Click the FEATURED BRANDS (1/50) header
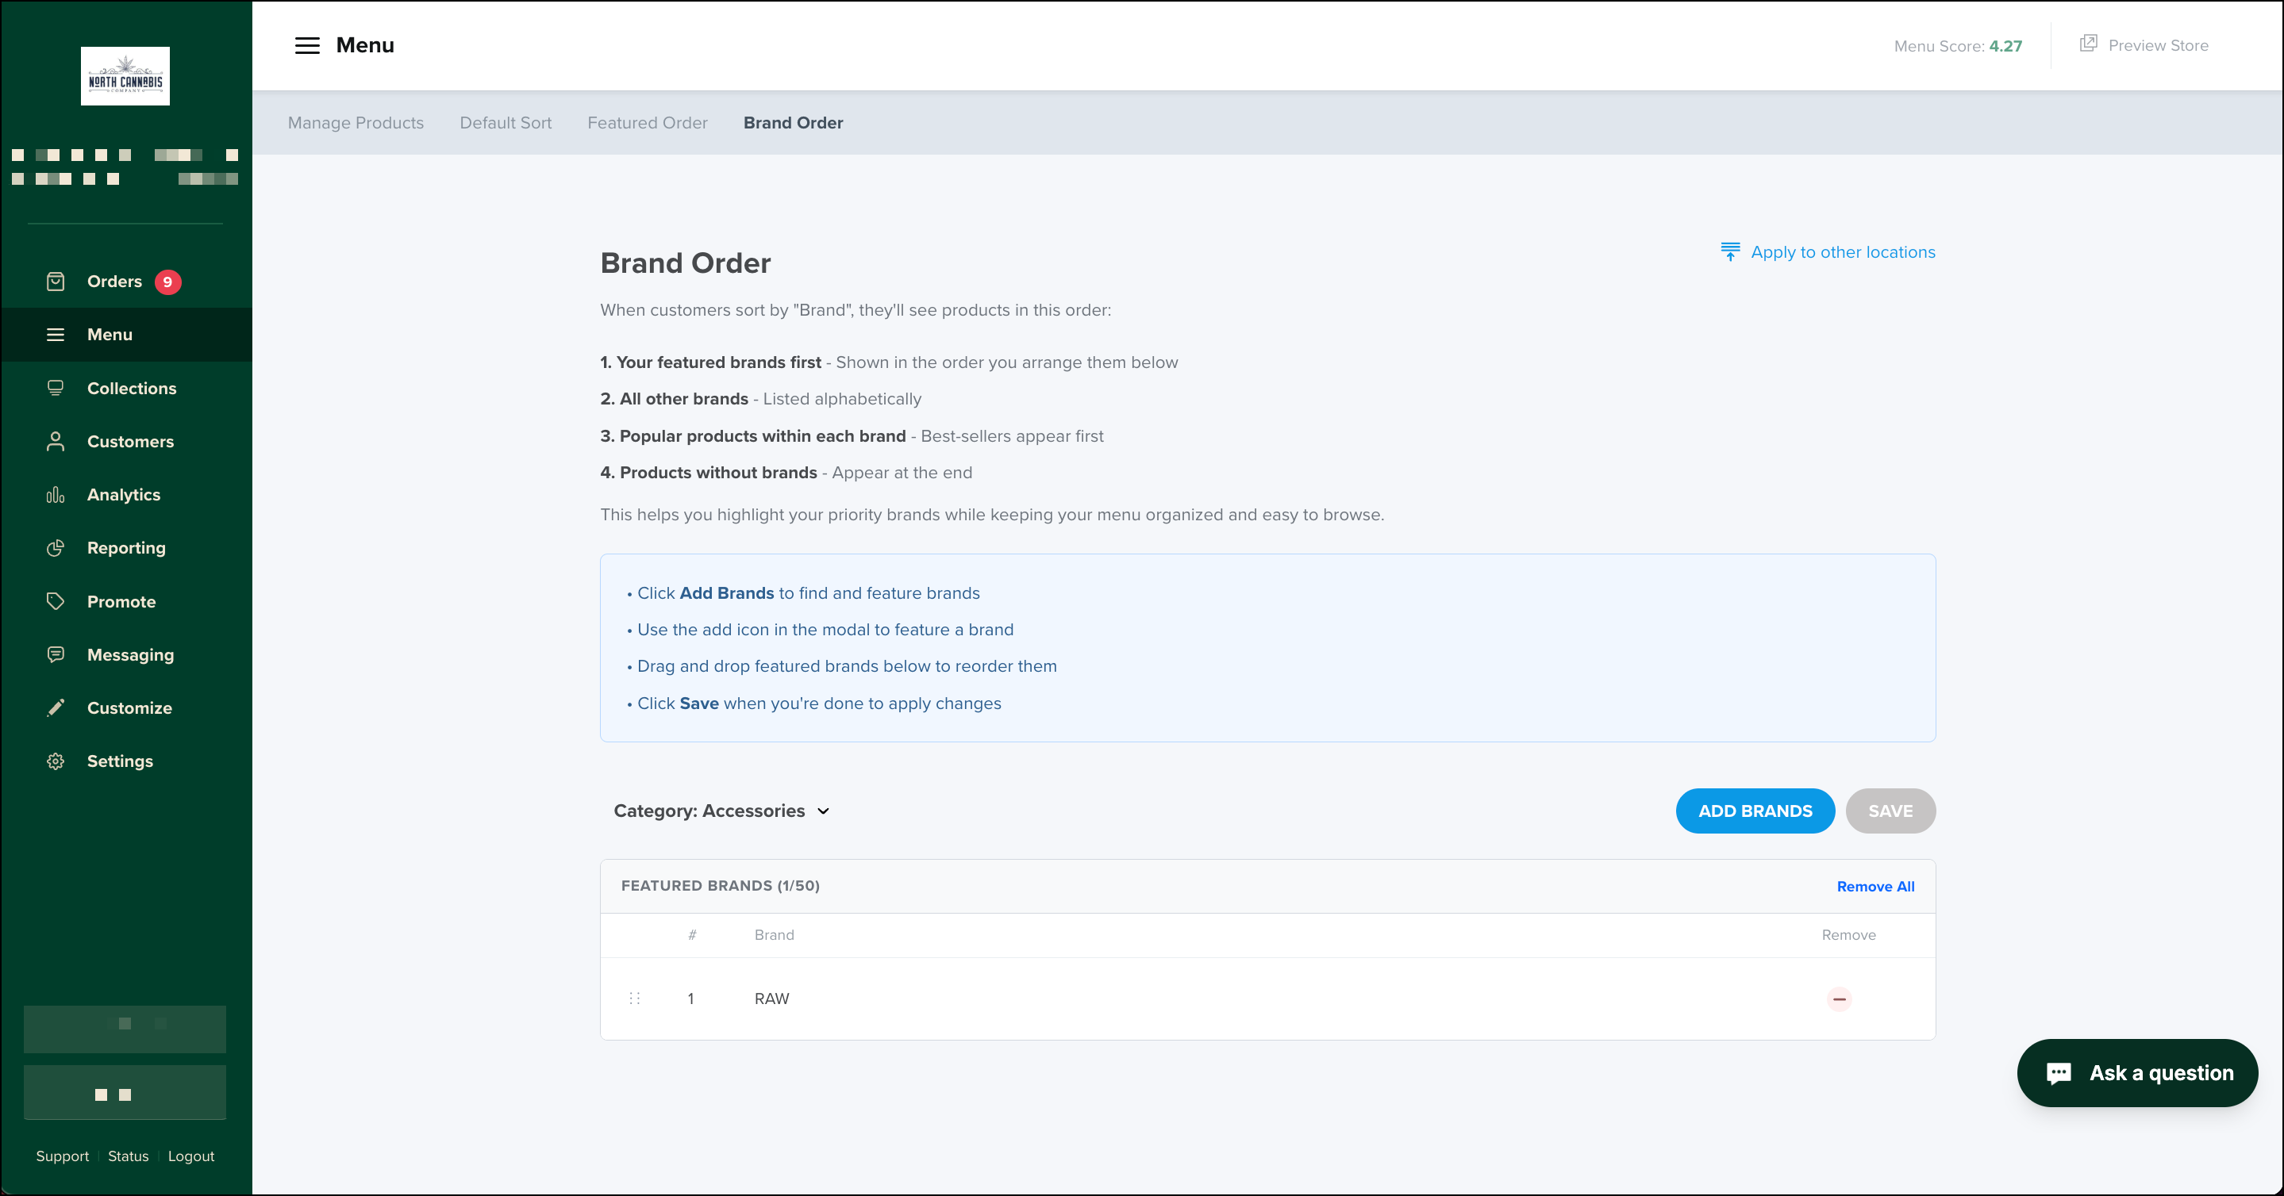Viewport: 2284px width, 1196px height. [720, 886]
